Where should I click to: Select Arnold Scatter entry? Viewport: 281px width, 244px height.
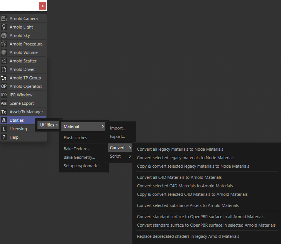24,61
